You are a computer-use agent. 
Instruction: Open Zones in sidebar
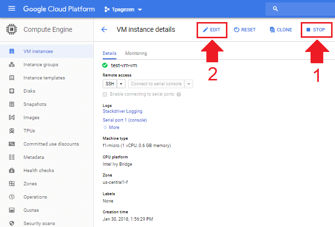[x=46, y=183]
